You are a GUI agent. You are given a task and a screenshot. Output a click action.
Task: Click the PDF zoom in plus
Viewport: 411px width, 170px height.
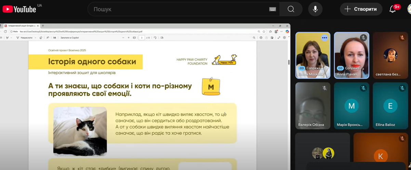pyautogui.click(x=129, y=38)
